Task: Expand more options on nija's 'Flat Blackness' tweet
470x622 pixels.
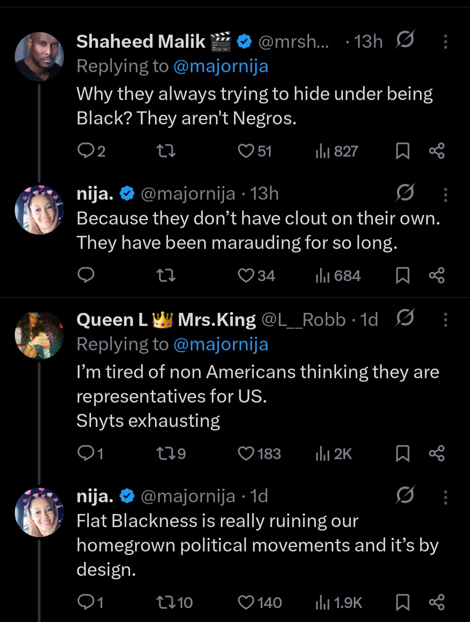Action: click(445, 497)
